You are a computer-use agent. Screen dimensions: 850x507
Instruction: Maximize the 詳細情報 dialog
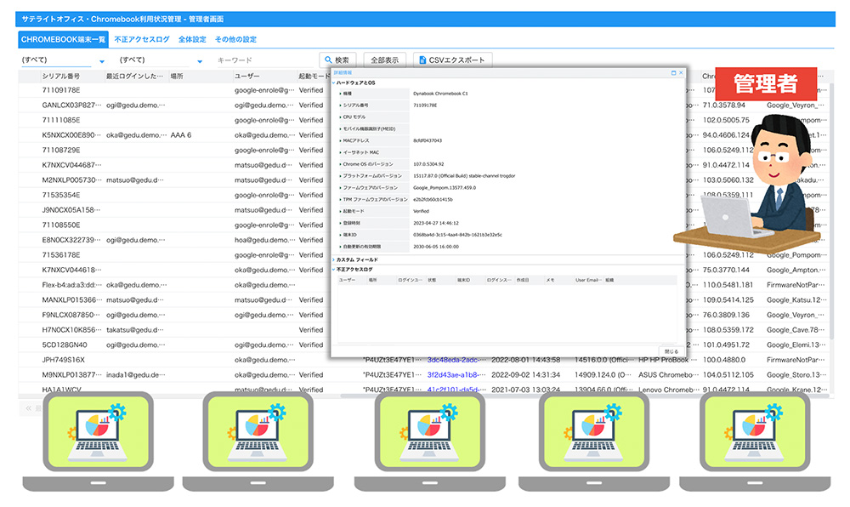pos(674,72)
